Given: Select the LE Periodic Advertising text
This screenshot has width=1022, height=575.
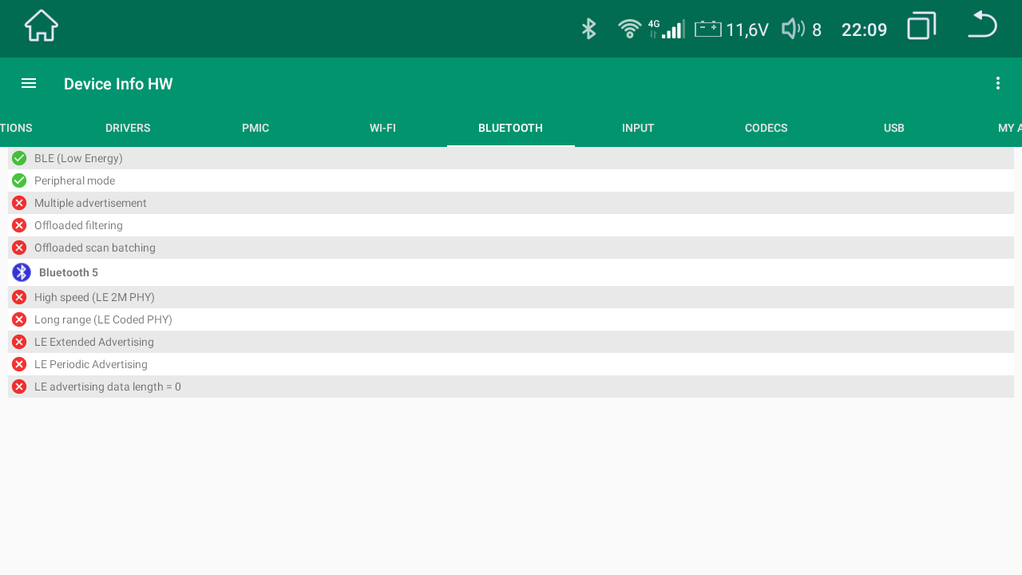Looking at the screenshot, I should coord(91,364).
